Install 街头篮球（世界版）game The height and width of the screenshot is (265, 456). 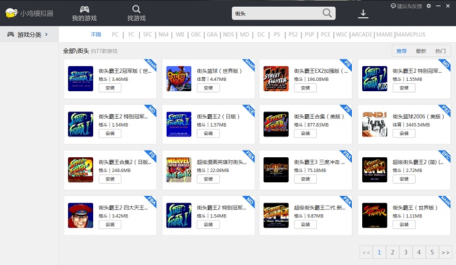point(208,88)
